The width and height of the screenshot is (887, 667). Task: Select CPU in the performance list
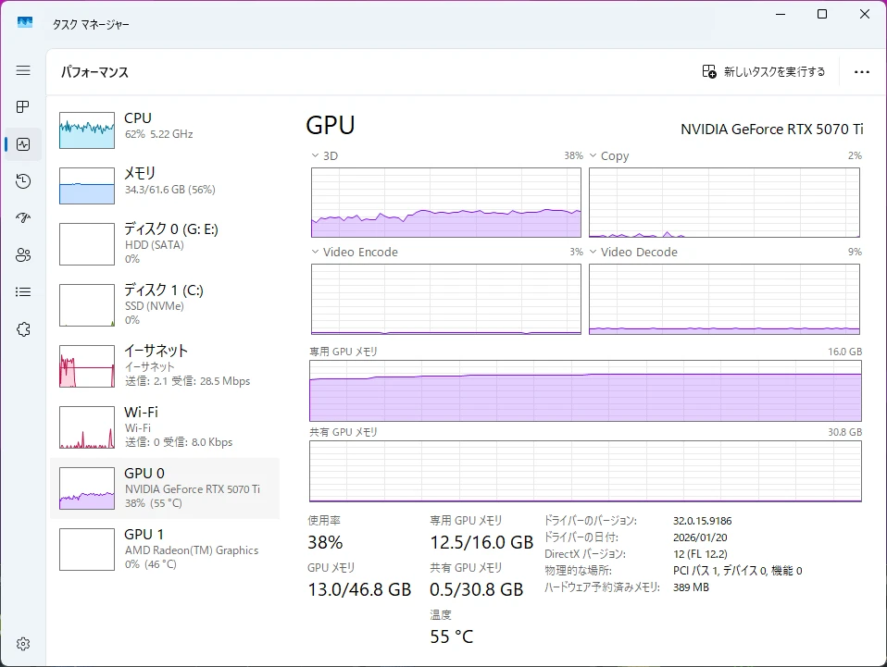click(x=165, y=127)
